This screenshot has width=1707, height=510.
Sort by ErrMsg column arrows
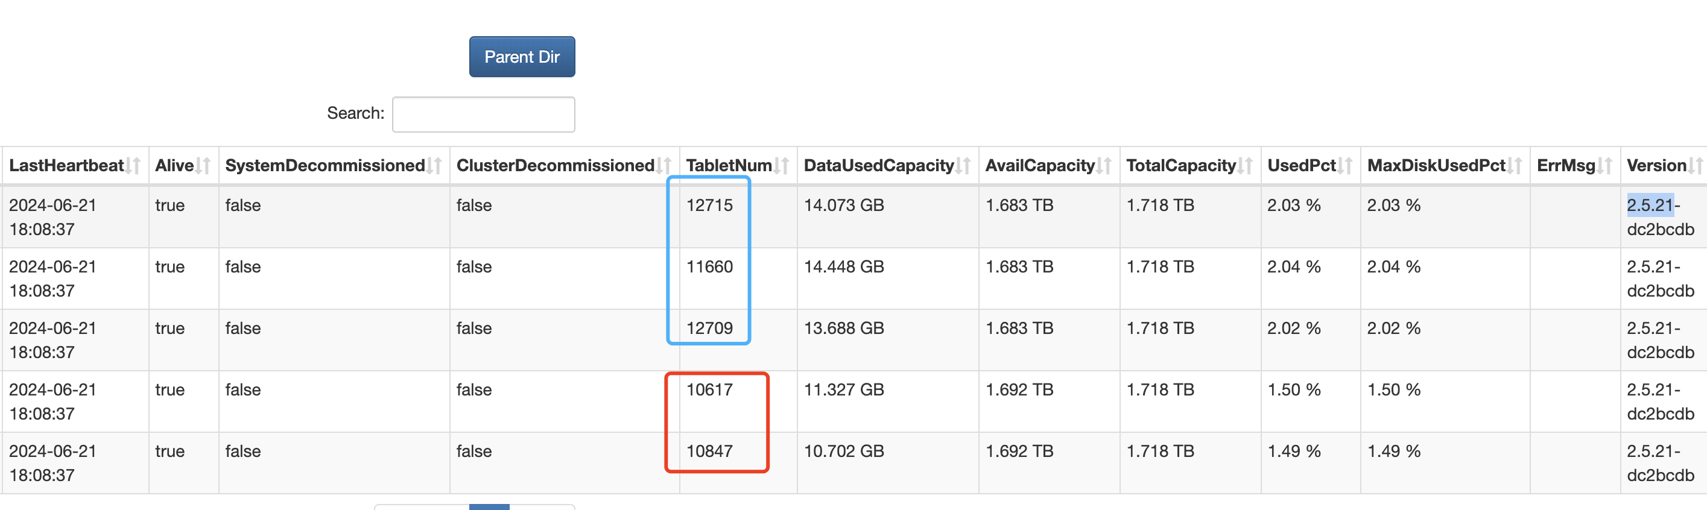coord(1605,166)
